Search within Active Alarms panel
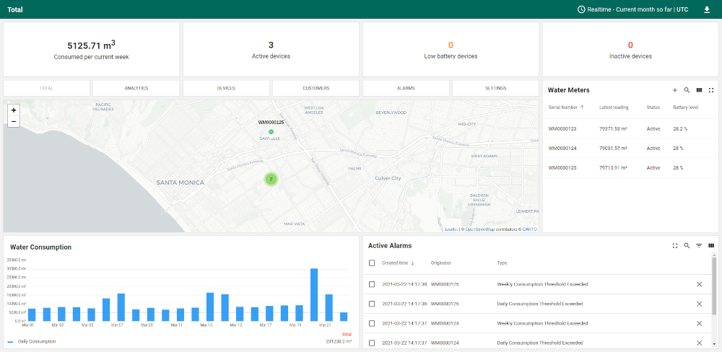 click(687, 246)
